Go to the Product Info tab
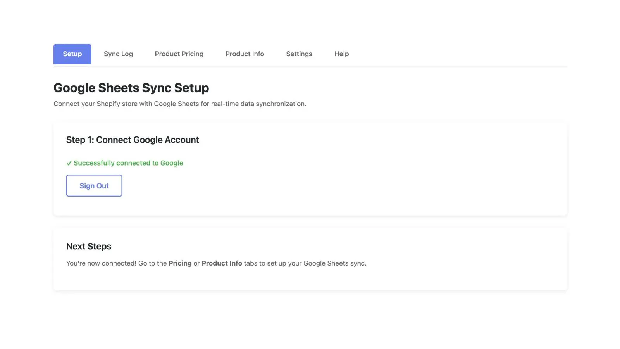The width and height of the screenshot is (620, 349). pos(245,54)
